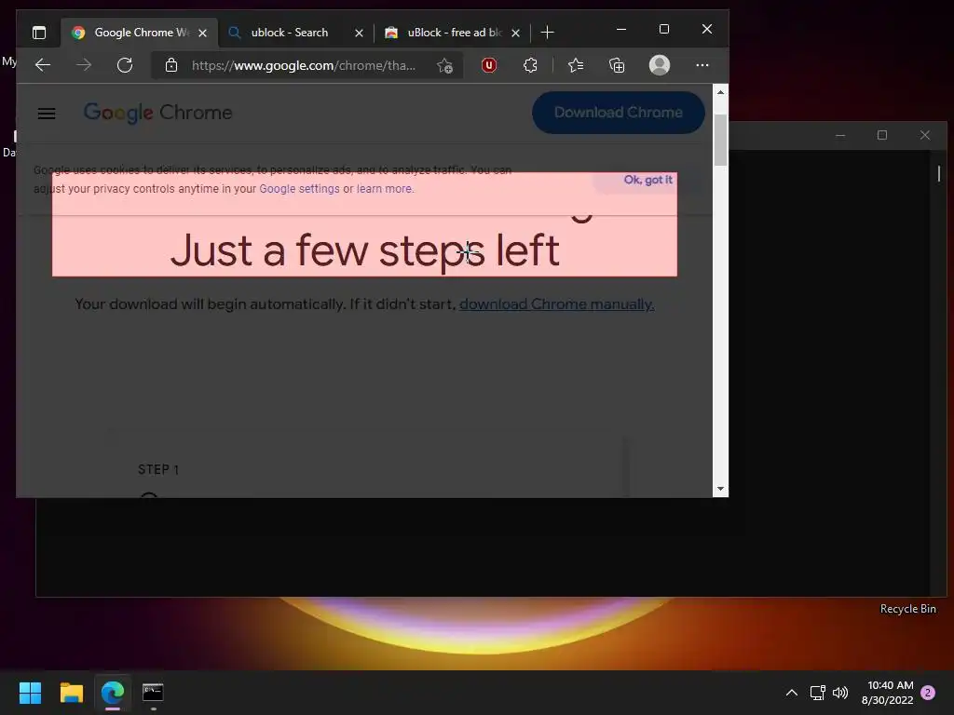This screenshot has width=954, height=715.
Task: Click the Just a few steps left heading
Action: [364, 250]
